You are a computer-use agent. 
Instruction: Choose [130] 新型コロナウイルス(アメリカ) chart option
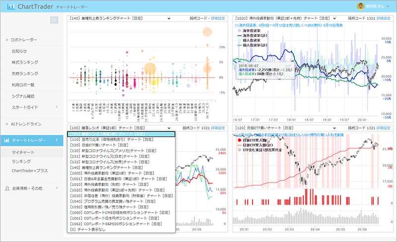click(121, 151)
